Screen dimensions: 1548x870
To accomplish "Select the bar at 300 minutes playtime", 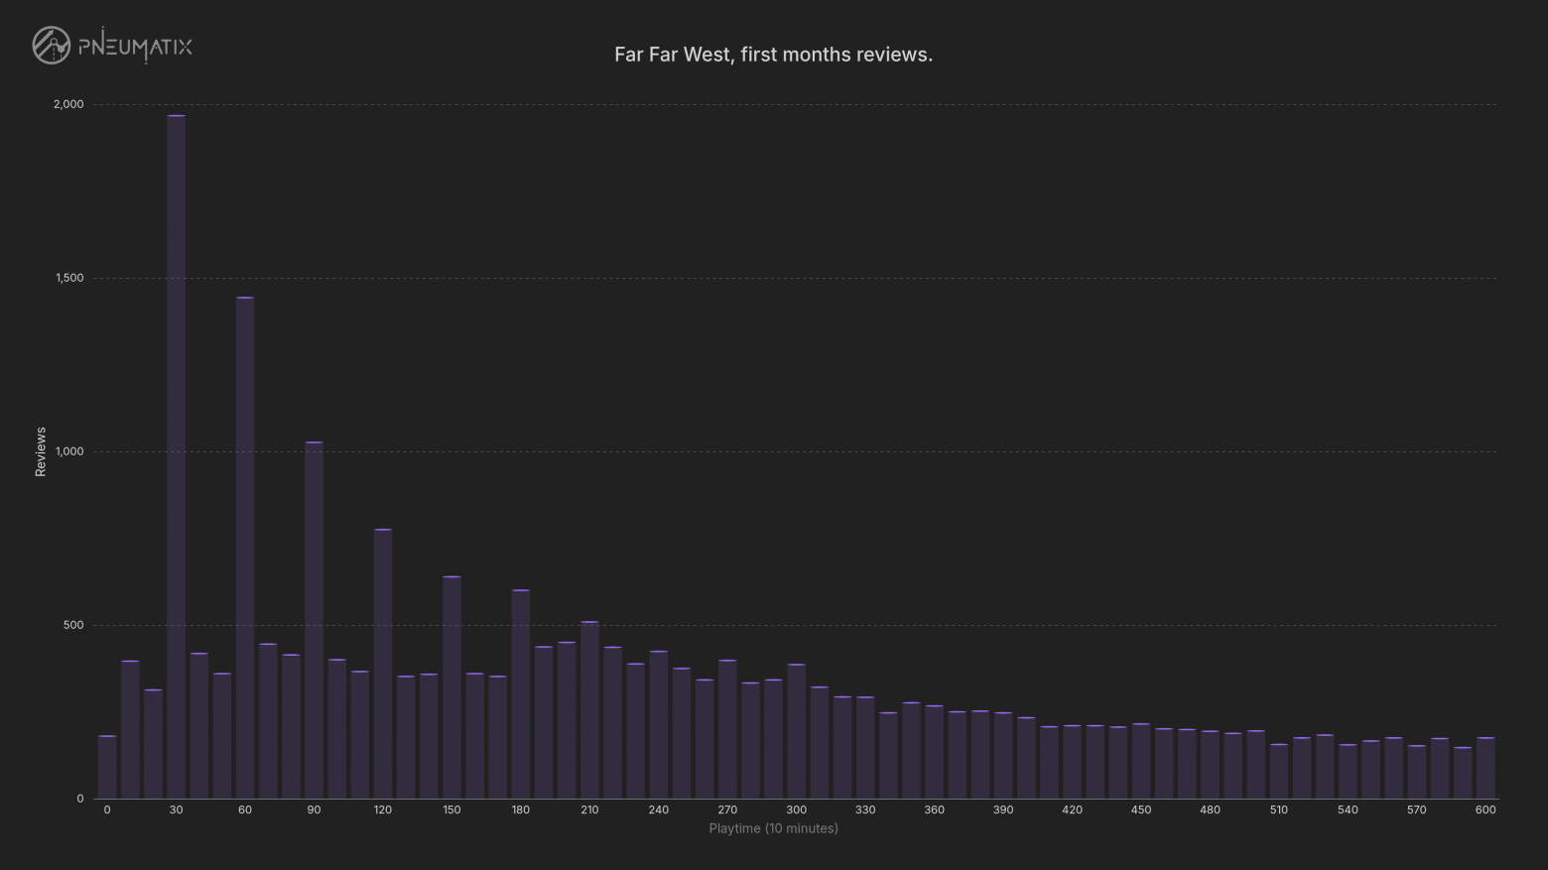I will coord(797,731).
